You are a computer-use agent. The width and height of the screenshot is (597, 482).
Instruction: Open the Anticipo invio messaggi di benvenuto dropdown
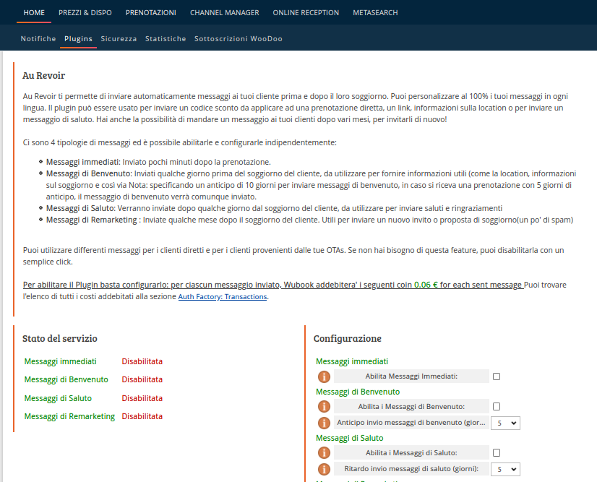tap(506, 423)
